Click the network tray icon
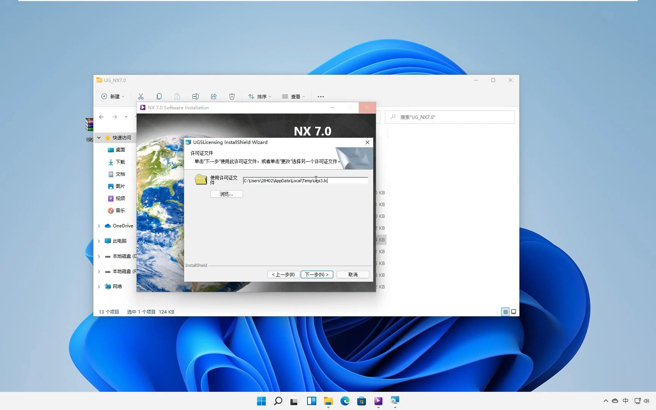This screenshot has width=656, height=410. click(637, 401)
